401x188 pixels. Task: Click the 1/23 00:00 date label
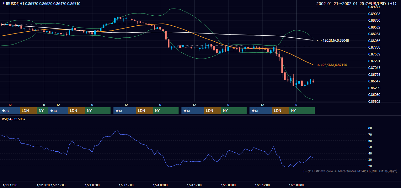[92, 185]
